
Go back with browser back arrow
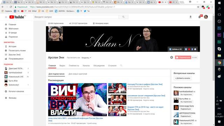pyautogui.click(x=3, y=7)
